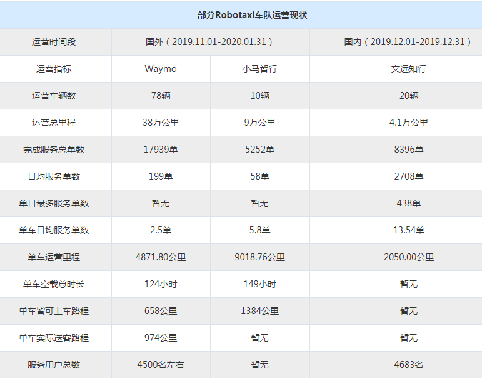Click the 974公里 cell
This screenshot has height=381, width=482.
tap(161, 338)
